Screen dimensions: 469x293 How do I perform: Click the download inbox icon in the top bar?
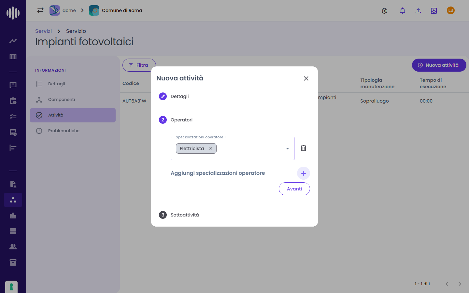point(434,11)
